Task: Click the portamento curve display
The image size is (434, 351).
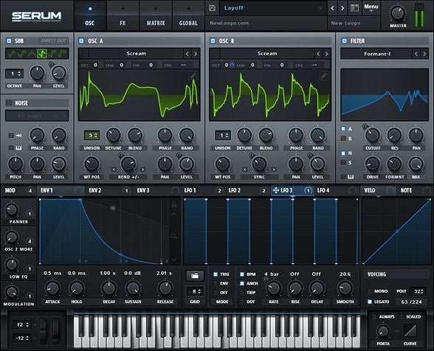Action: [410, 330]
